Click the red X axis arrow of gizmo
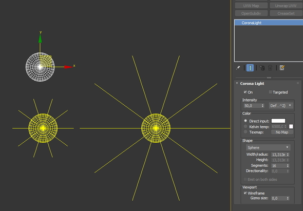The width and height of the screenshot is (303, 211). 69,67
